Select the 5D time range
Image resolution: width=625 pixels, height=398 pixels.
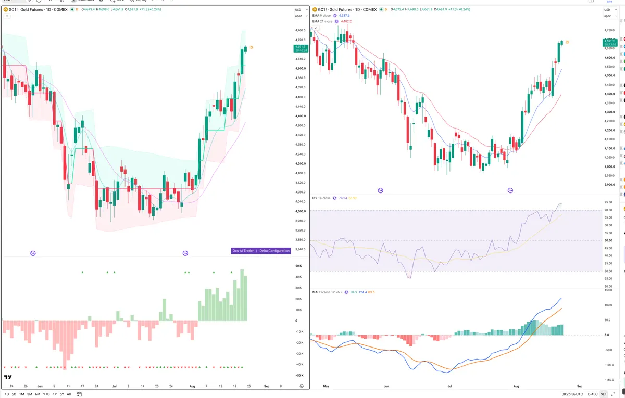pyautogui.click(x=14, y=394)
